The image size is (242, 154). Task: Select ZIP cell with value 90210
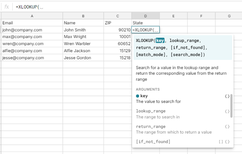117,30
